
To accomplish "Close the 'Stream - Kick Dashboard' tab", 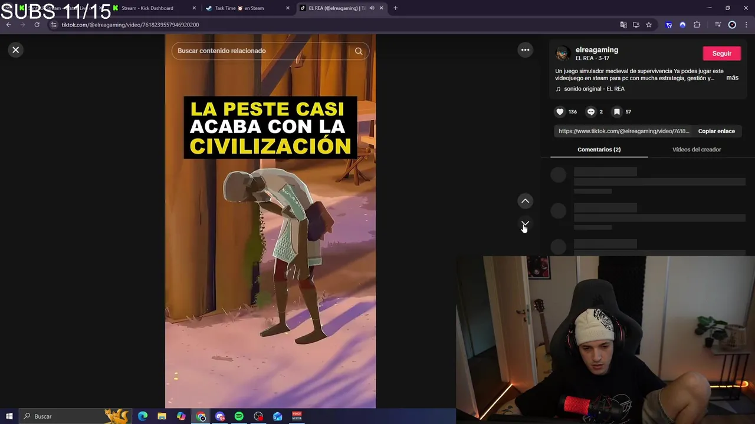I will 194,8.
